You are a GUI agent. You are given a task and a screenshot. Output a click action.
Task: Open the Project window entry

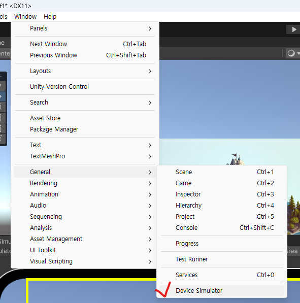pyautogui.click(x=222, y=217)
